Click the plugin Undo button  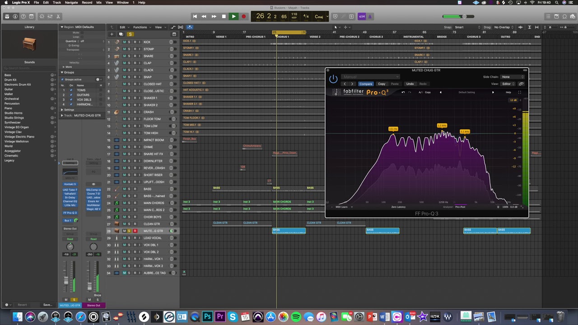(410, 84)
